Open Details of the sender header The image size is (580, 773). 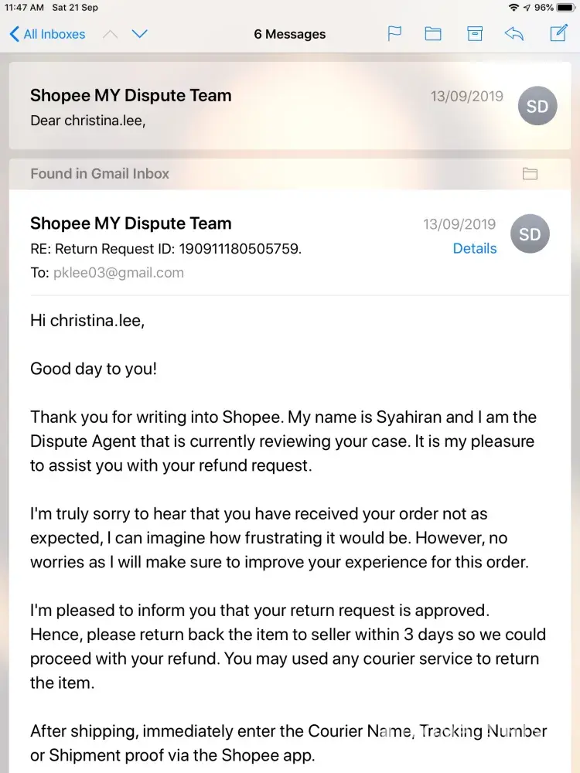tap(475, 248)
